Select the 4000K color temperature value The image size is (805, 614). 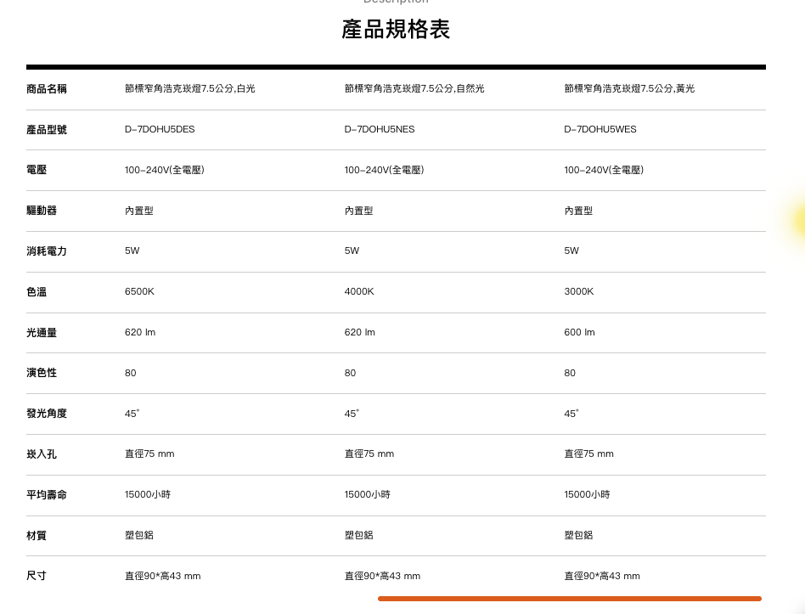(359, 292)
